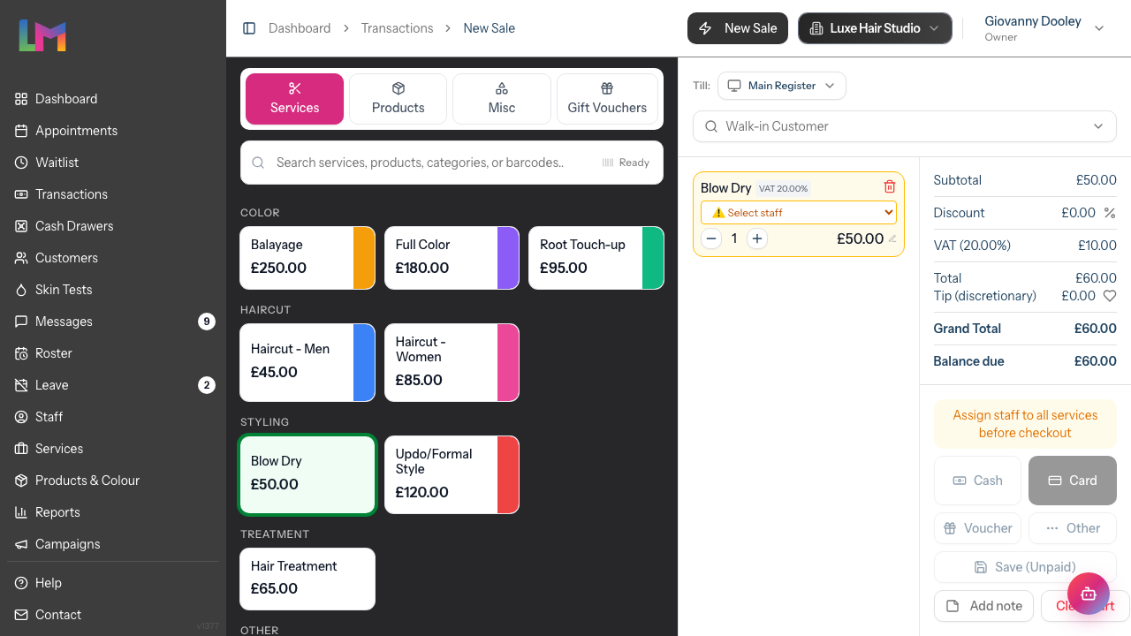The height and width of the screenshot is (636, 1131).
Task: Open the Main Register till dropdown
Action: (782, 86)
